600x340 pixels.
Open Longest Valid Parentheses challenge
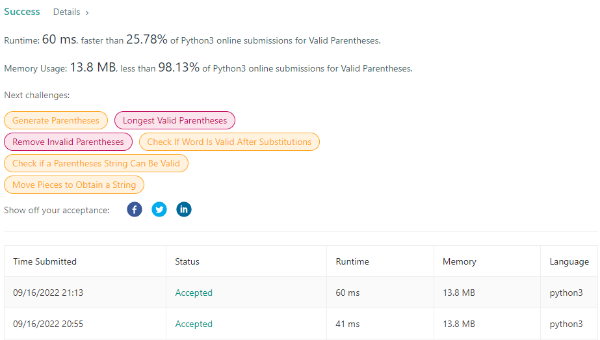pos(175,120)
